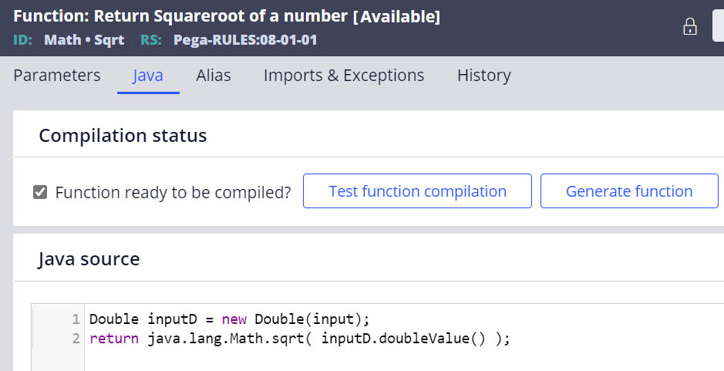Click the Function ready to be compiled label

[x=173, y=192]
